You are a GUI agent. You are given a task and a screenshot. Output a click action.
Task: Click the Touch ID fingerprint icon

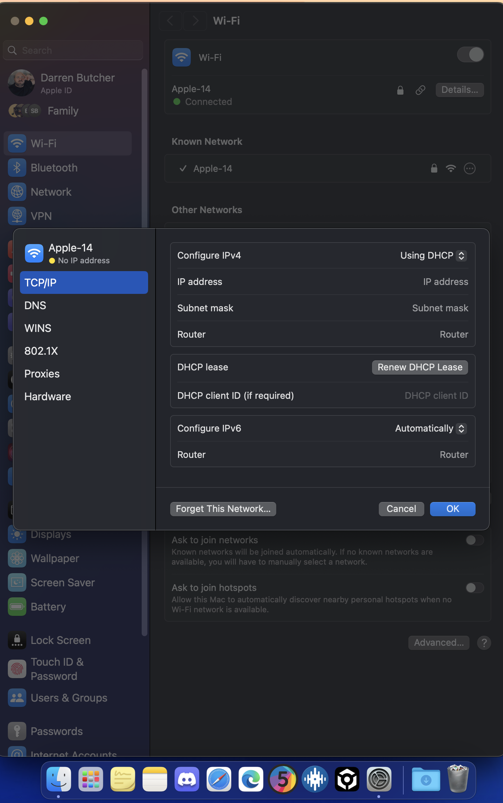pos(17,669)
